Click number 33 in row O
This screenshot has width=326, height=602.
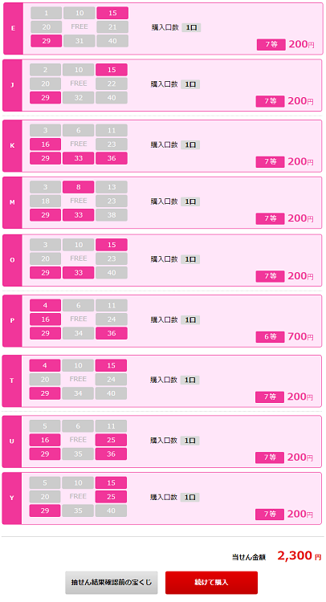point(79,273)
